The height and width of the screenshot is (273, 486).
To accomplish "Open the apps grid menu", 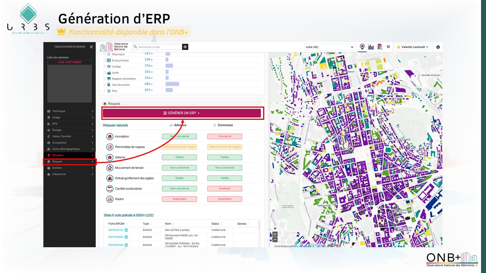I will (388, 47).
